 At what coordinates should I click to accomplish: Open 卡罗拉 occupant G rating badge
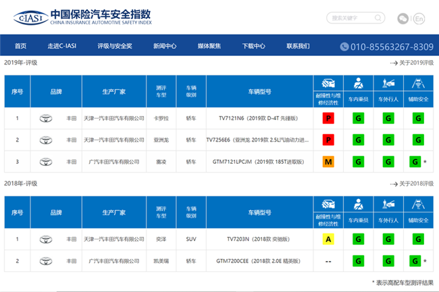click(359, 118)
